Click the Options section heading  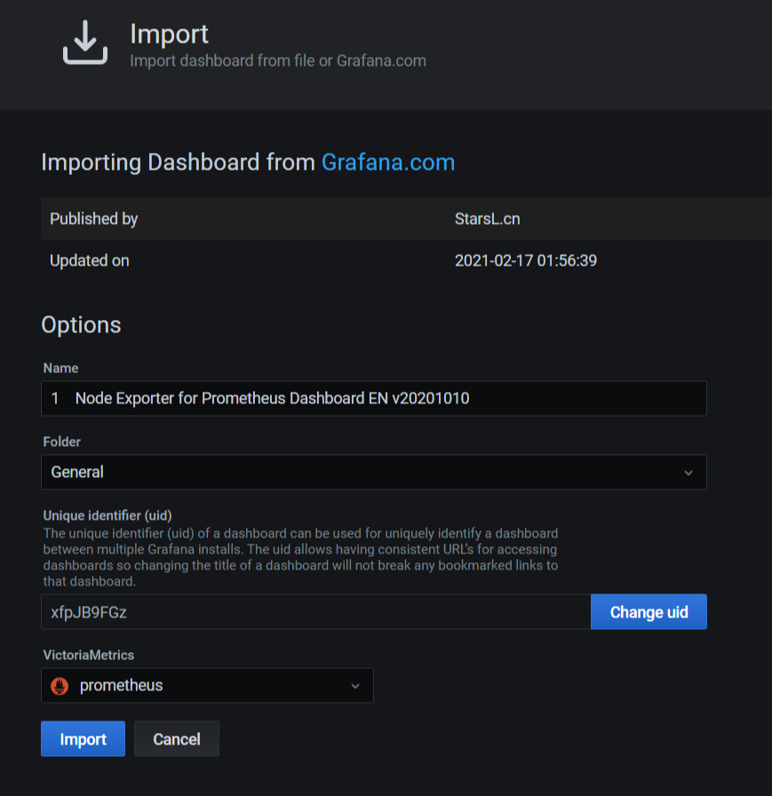81,325
